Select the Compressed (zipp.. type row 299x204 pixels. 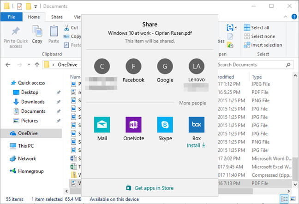[272, 175]
